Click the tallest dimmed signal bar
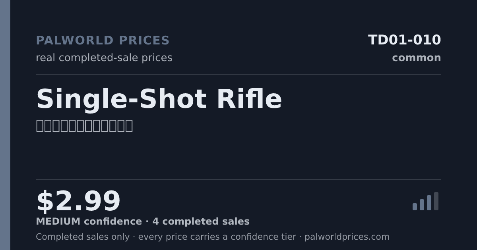Screen dimensions: 477x250 coord(436,201)
